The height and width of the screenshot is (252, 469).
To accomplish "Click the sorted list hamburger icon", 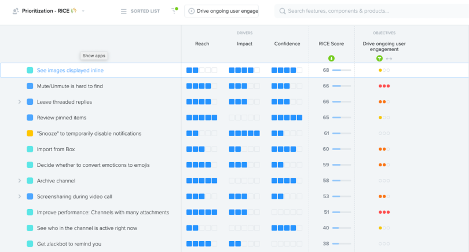I will tap(123, 12).
